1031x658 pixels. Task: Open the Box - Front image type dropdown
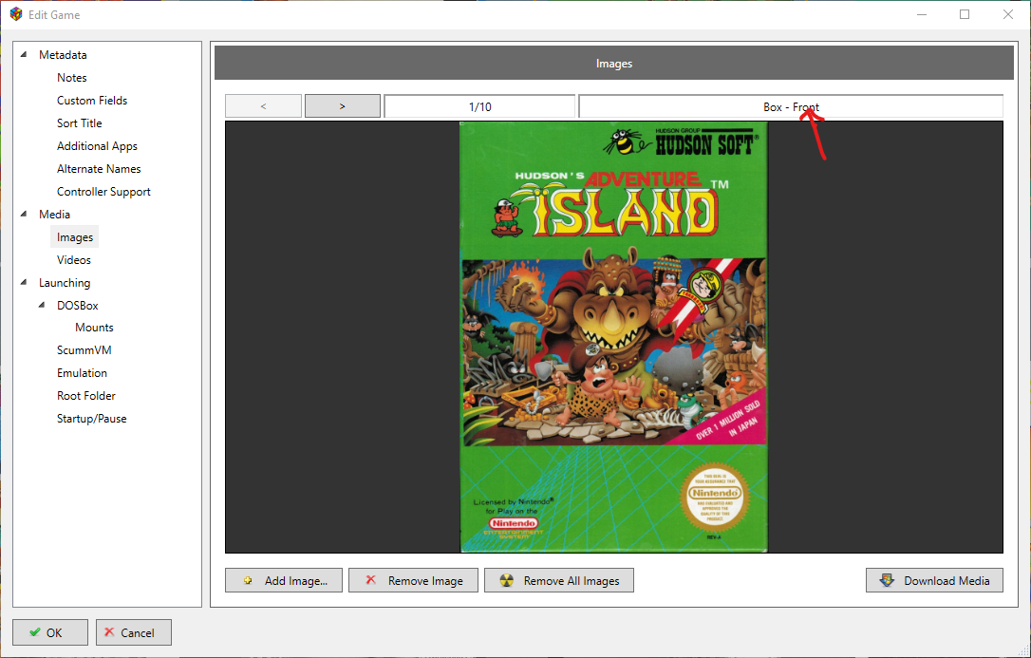pos(791,106)
